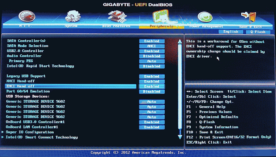The image size is (276, 157).
Task: Select OnBoard USB3.0 Controller#1 label
Action: pos(35,122)
